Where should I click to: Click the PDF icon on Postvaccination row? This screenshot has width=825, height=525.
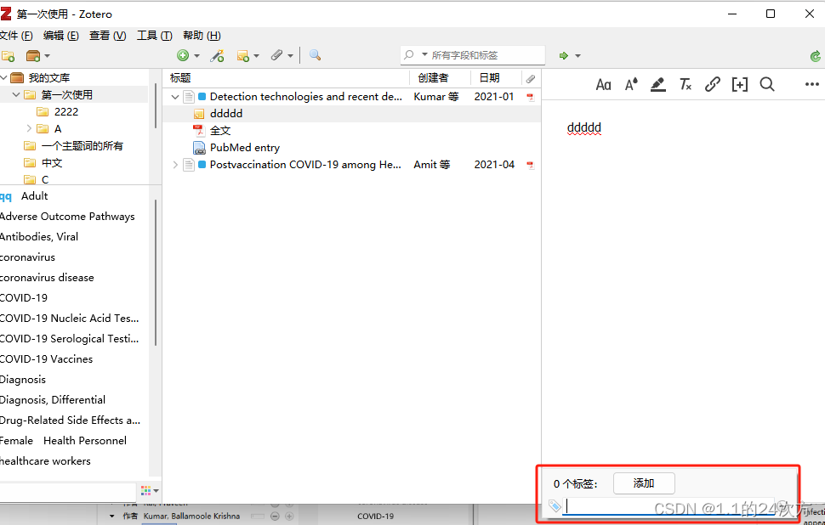(x=531, y=165)
